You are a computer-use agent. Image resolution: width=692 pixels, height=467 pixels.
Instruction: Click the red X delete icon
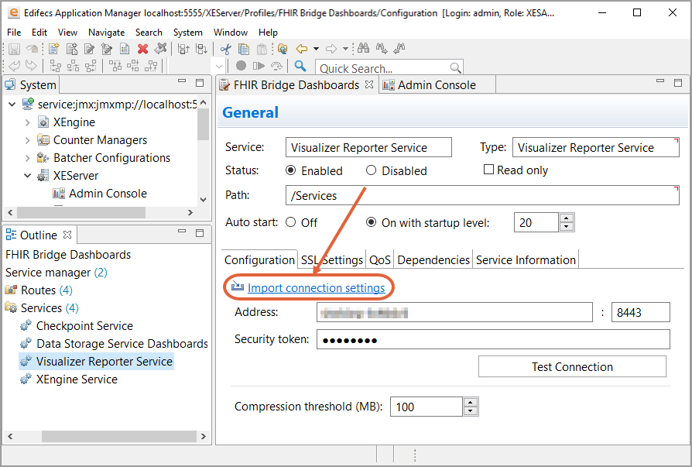(142, 49)
